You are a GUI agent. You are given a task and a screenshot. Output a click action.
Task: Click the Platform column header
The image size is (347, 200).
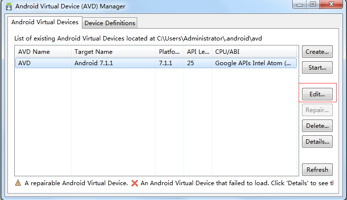click(170, 52)
